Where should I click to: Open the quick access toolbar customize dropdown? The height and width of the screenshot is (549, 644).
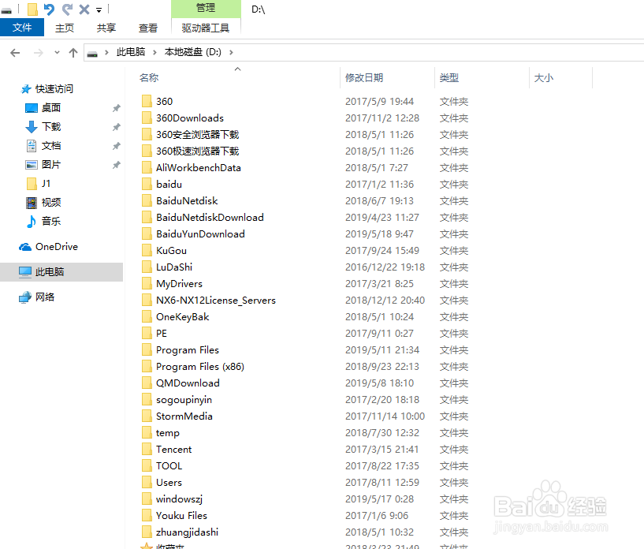pyautogui.click(x=99, y=10)
